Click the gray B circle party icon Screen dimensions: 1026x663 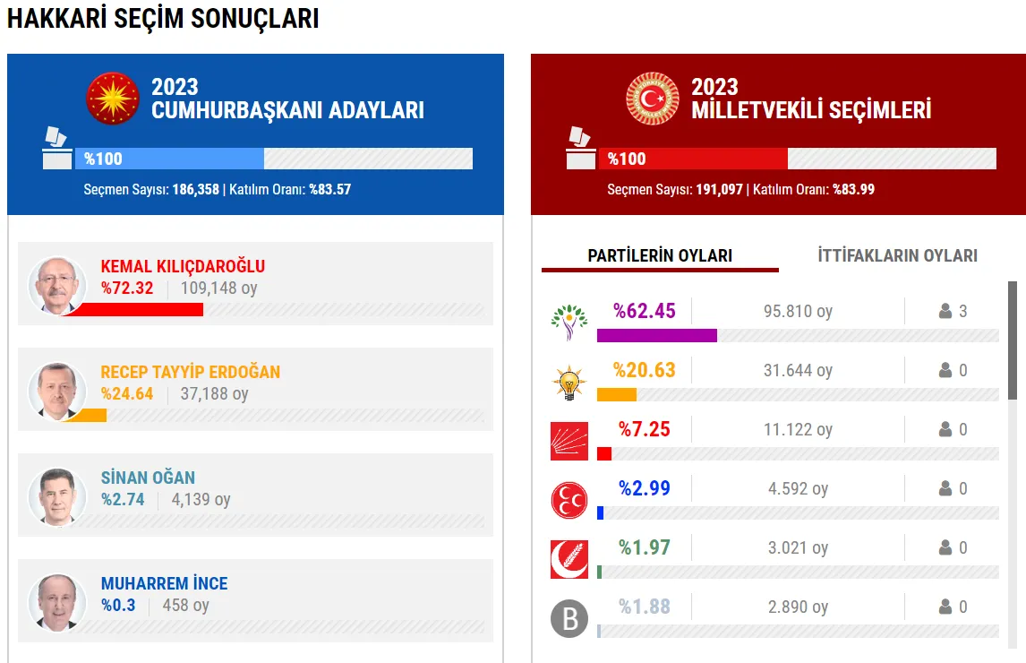(x=569, y=618)
